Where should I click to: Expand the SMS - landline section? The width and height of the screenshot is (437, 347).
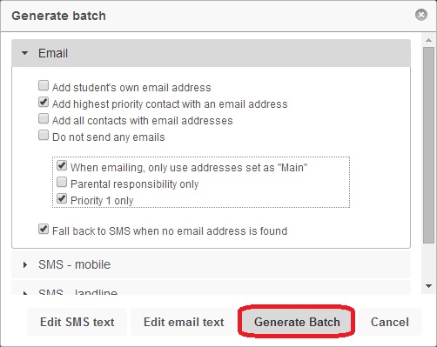(x=25, y=293)
